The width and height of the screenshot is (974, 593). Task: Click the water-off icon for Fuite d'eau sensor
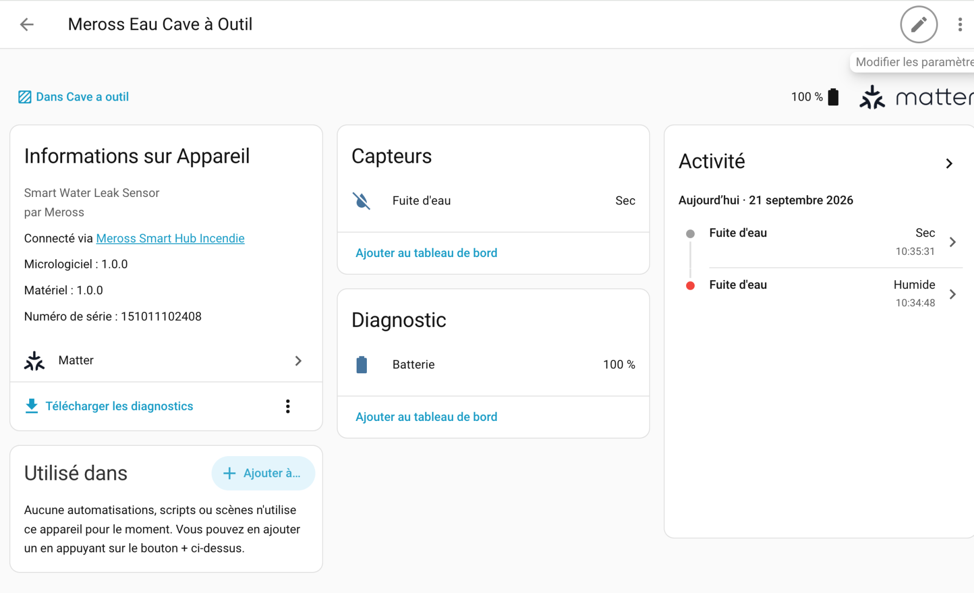click(361, 201)
